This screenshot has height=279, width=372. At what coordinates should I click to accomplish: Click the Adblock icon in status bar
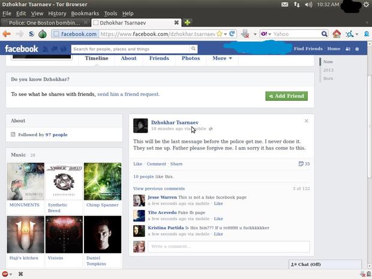click(x=5, y=274)
